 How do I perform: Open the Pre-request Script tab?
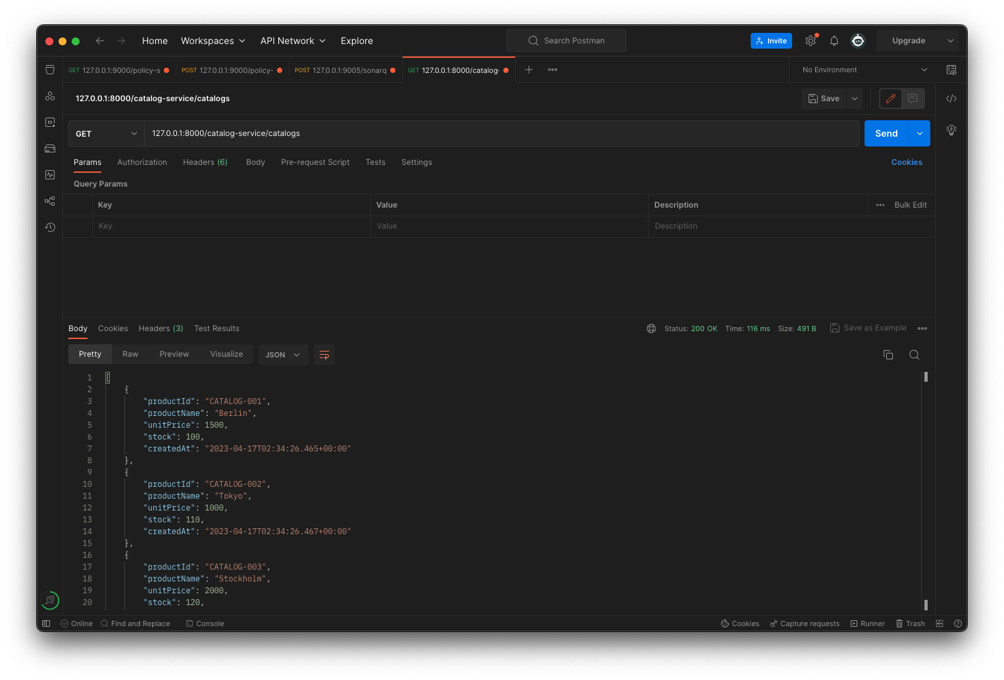[315, 162]
